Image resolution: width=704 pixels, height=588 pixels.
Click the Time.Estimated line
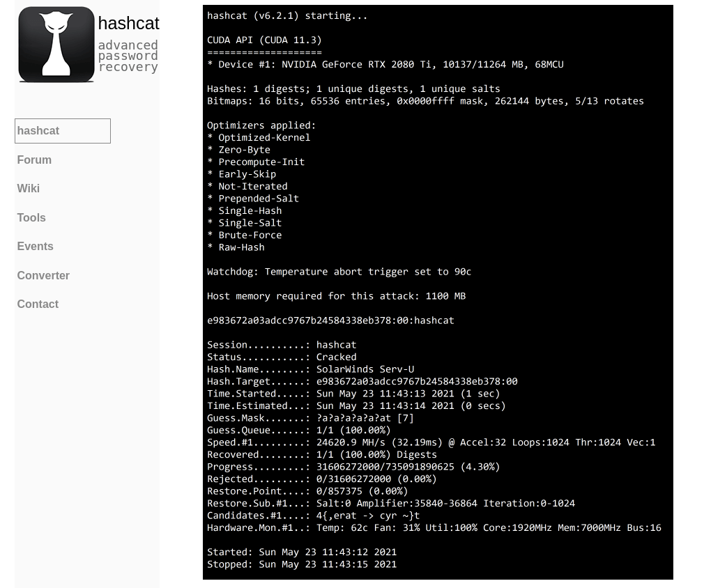tap(356, 405)
